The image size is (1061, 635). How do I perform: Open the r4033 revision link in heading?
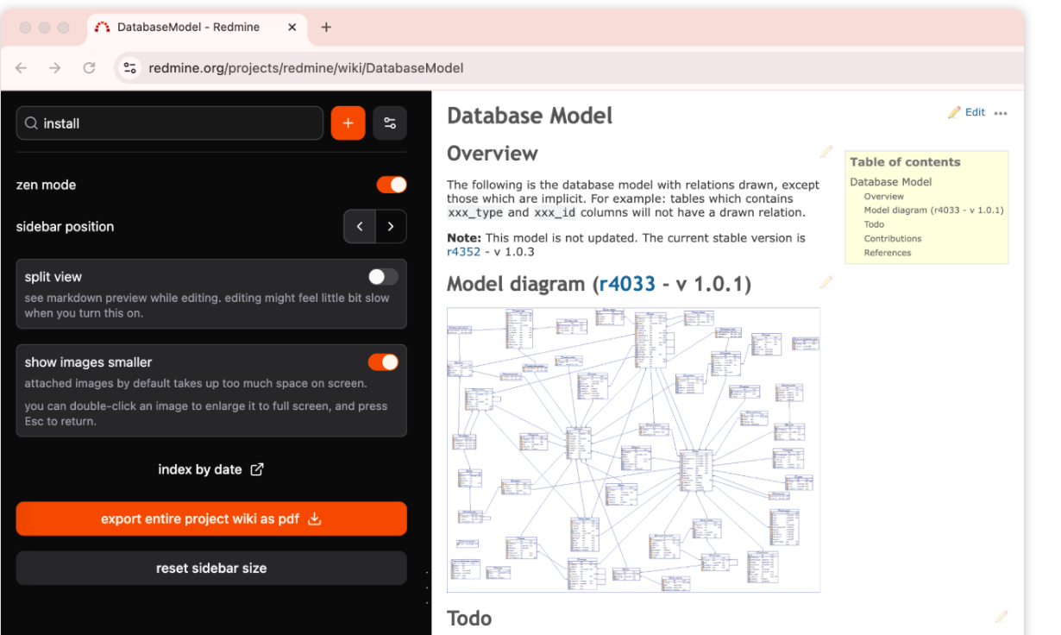click(x=627, y=284)
